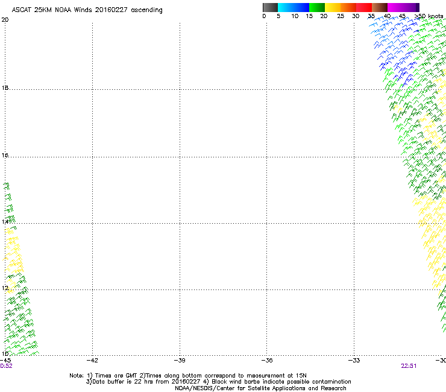Click the brown 35-40 knots color band

pos(380,7)
